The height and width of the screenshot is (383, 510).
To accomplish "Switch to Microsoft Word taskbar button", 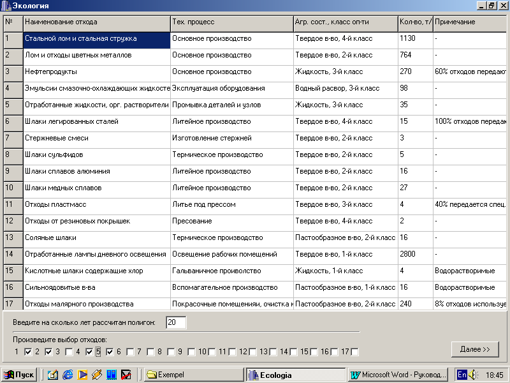I will tap(398, 375).
